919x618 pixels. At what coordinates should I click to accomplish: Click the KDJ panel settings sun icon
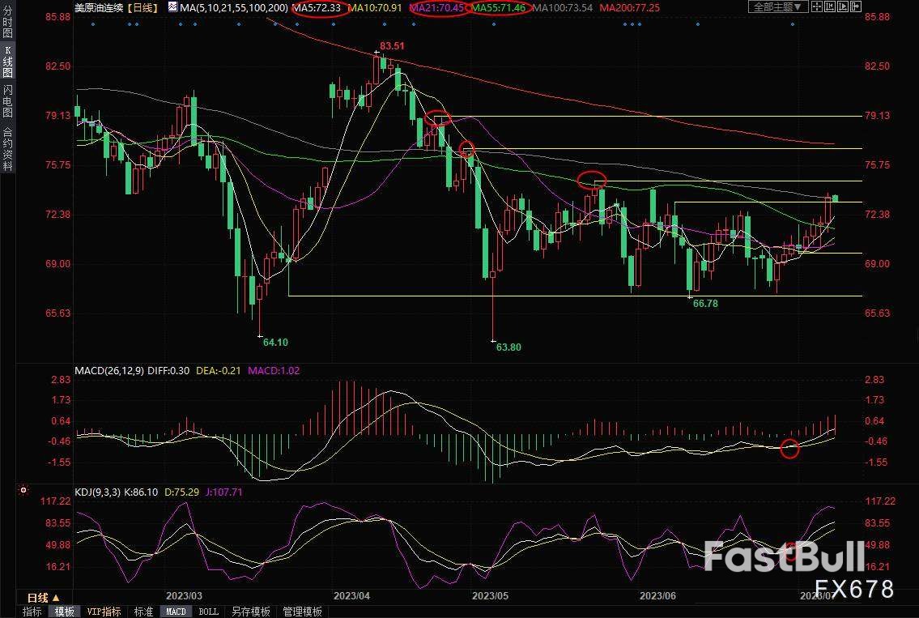23,490
